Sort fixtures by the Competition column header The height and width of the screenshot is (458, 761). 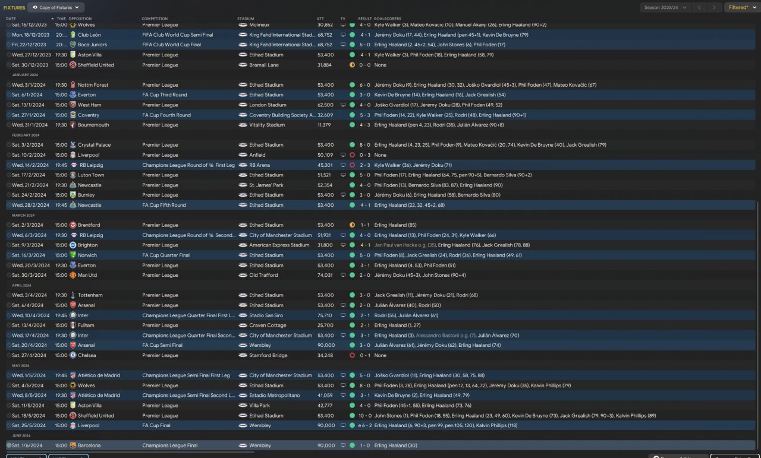coord(154,18)
